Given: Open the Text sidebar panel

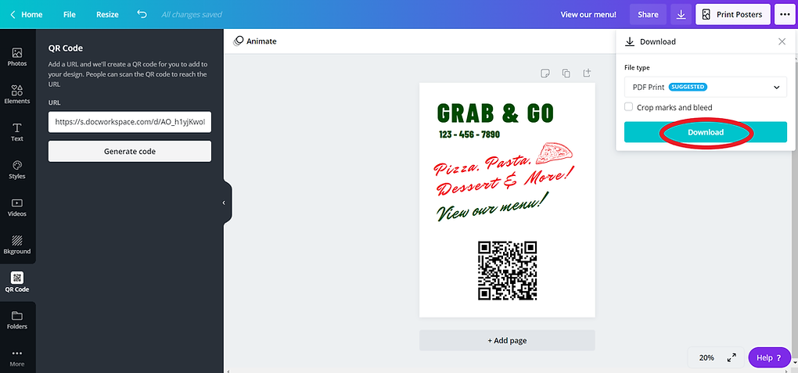Looking at the screenshot, I should tap(16, 132).
